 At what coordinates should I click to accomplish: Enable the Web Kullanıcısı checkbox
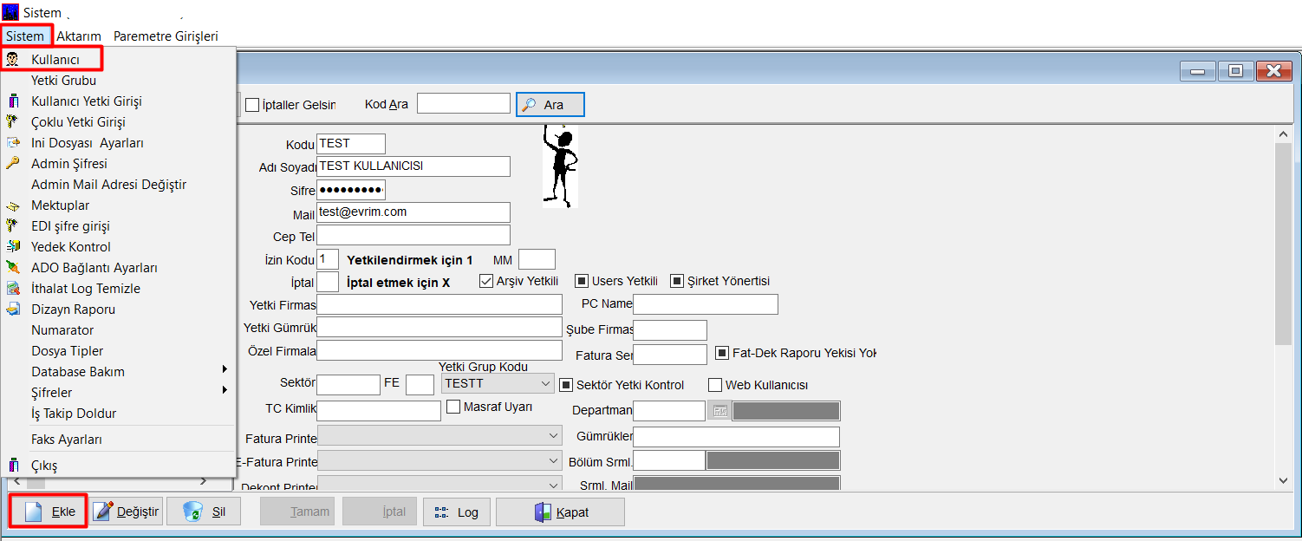715,385
